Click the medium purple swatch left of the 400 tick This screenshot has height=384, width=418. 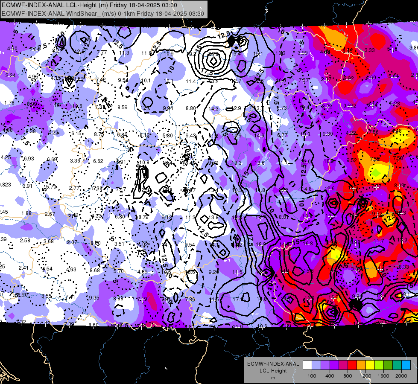point(325,365)
